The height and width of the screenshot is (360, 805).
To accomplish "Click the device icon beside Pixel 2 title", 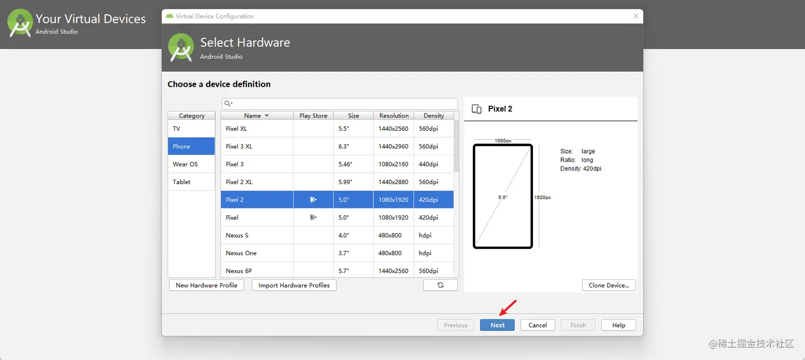I will click(477, 108).
